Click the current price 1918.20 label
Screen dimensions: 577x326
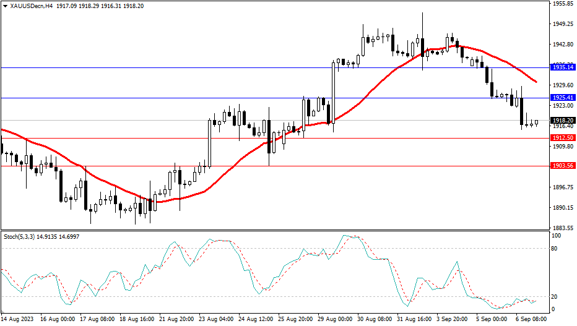[x=563, y=121]
